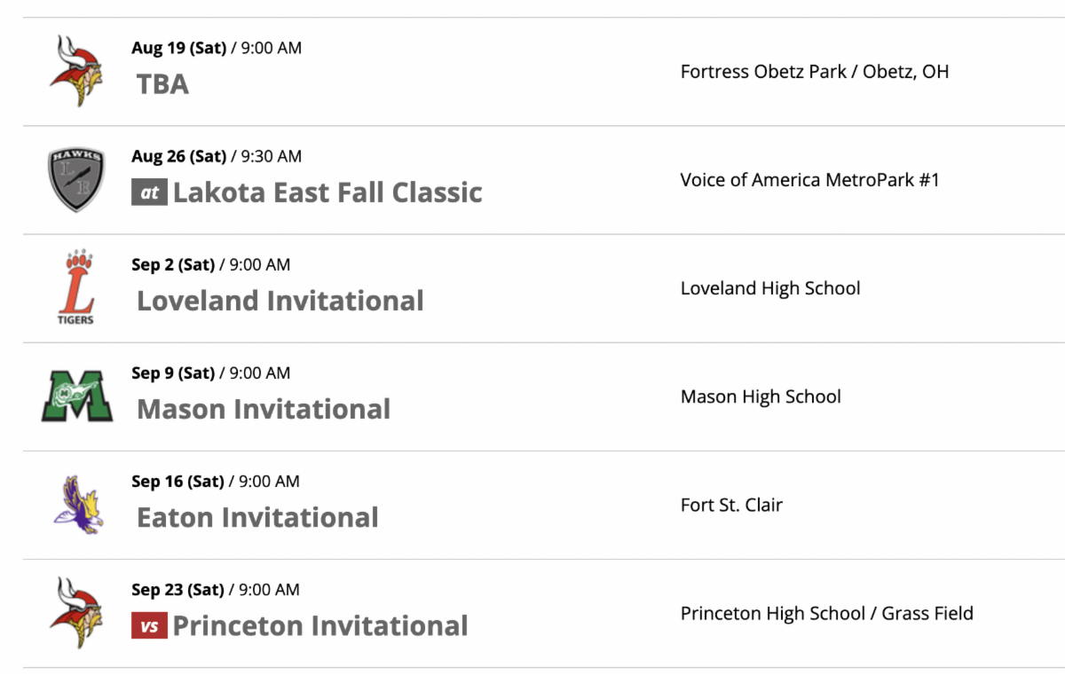
Task: Click the Fortress Obetz Park location
Action: click(814, 72)
